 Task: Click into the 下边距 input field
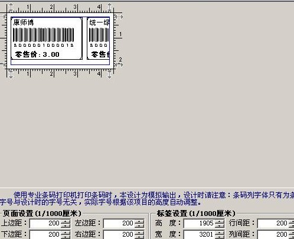point(45,234)
